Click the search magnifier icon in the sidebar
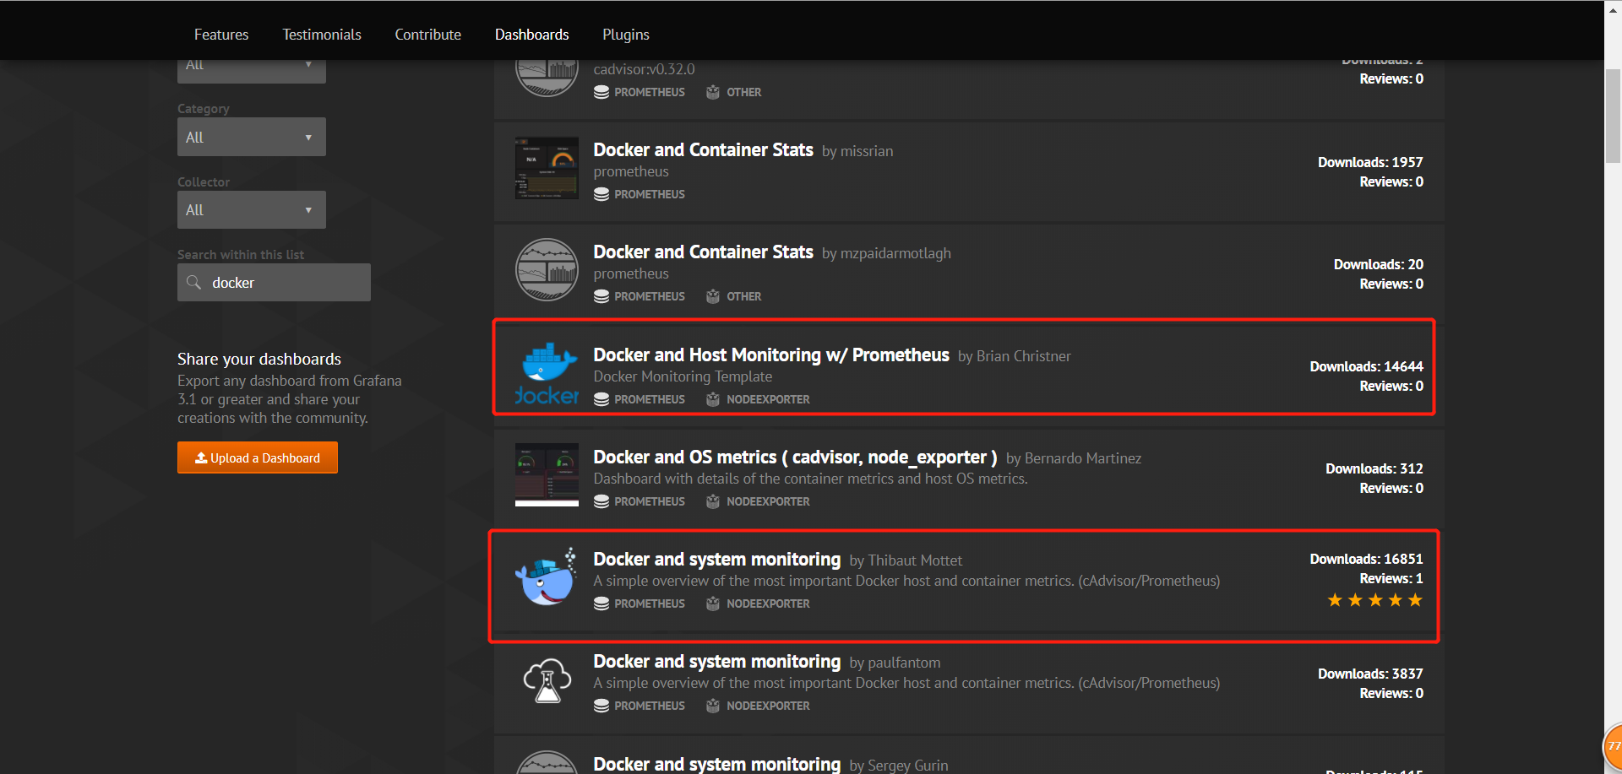This screenshot has width=1622, height=774. pos(194,283)
